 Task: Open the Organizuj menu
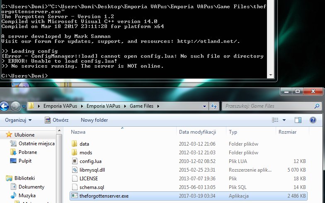coord(18,120)
